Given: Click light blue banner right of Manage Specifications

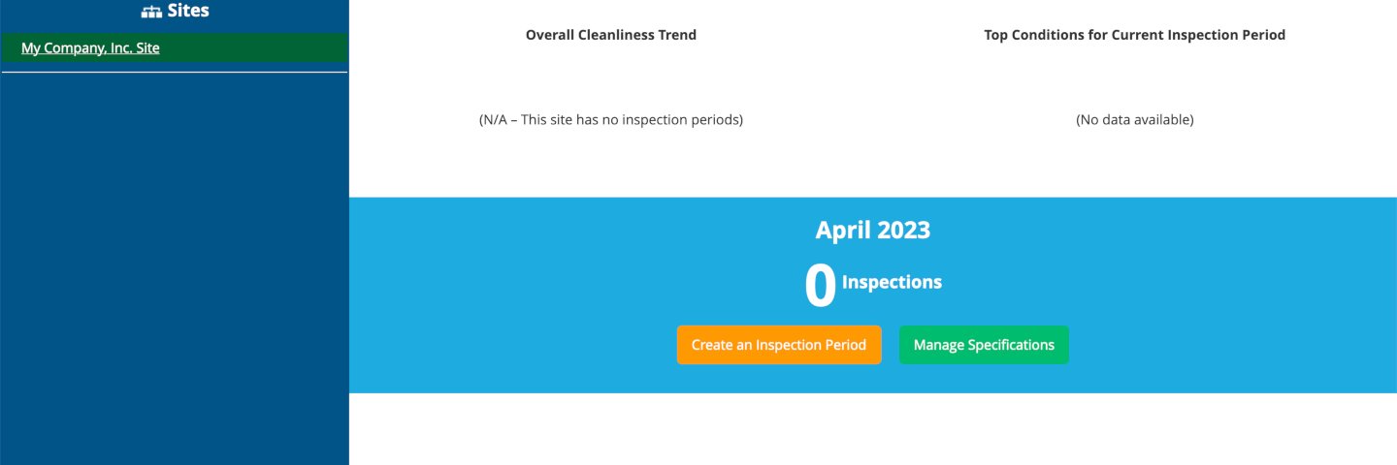Looking at the screenshot, I should [x=1232, y=345].
